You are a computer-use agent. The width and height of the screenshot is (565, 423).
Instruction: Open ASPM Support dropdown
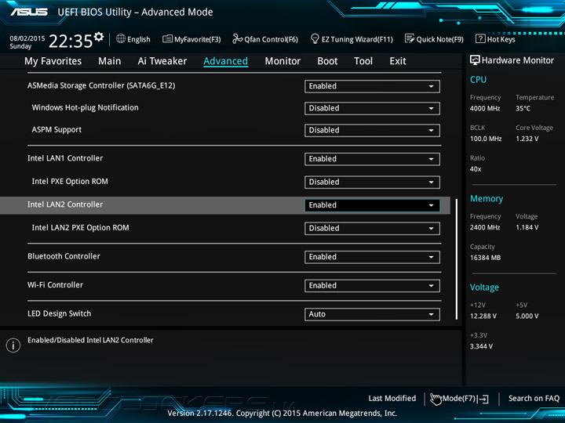pos(372,130)
